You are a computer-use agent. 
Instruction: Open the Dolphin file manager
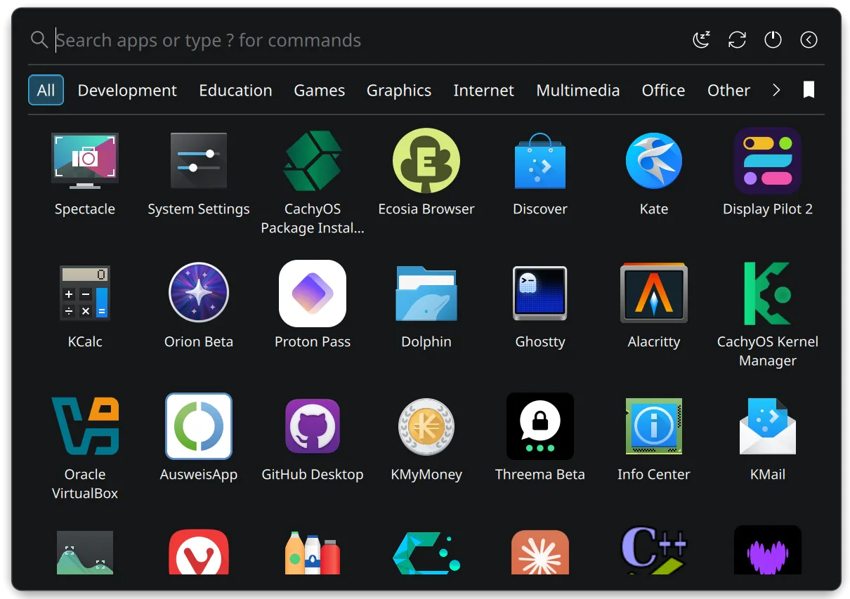click(x=426, y=293)
